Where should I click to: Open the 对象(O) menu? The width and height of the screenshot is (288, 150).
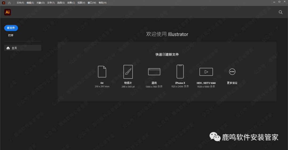click(41, 3)
